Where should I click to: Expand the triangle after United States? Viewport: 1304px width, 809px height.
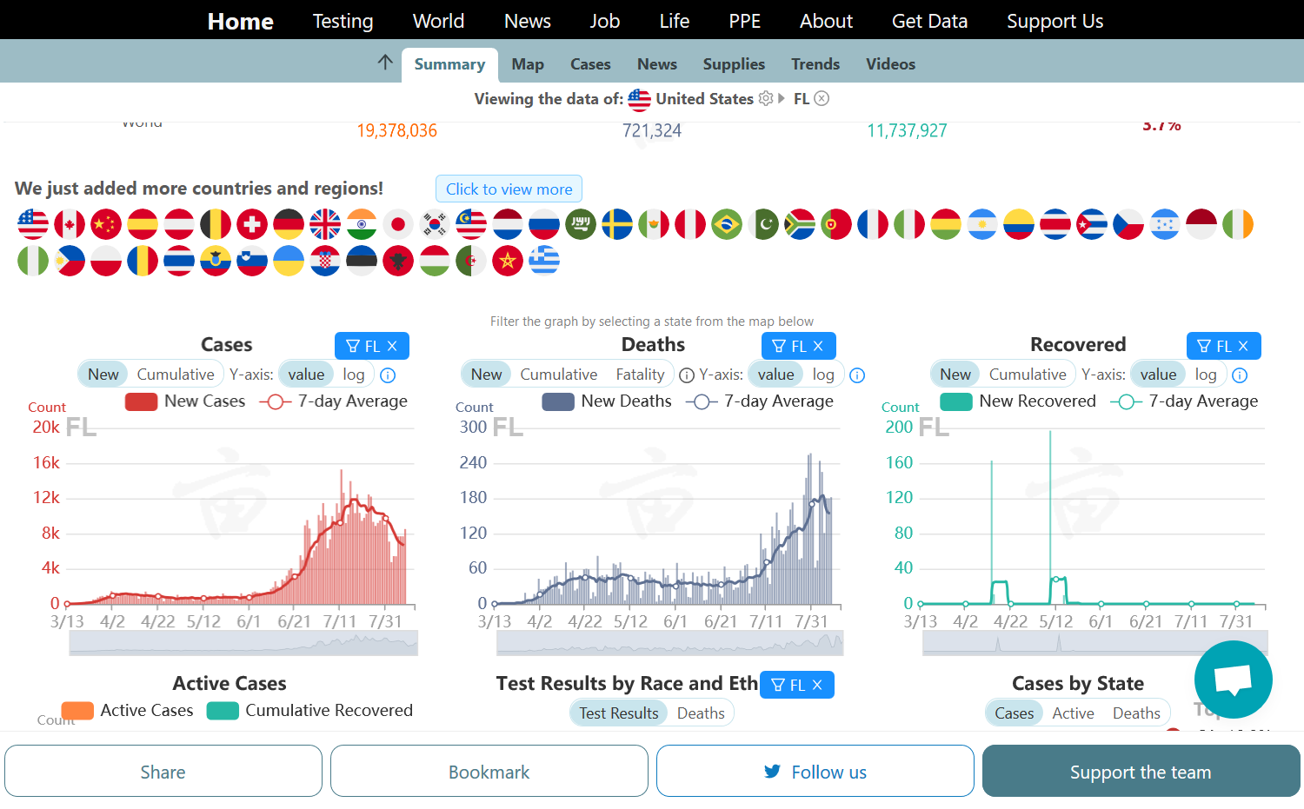click(782, 98)
